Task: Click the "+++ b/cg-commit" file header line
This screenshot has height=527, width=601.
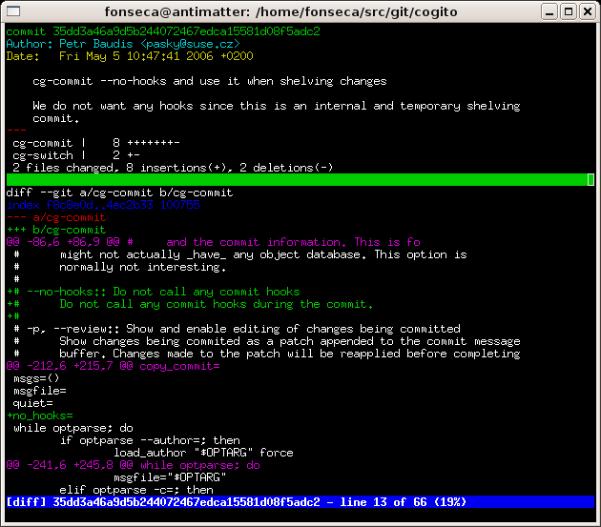Action: 55,230
